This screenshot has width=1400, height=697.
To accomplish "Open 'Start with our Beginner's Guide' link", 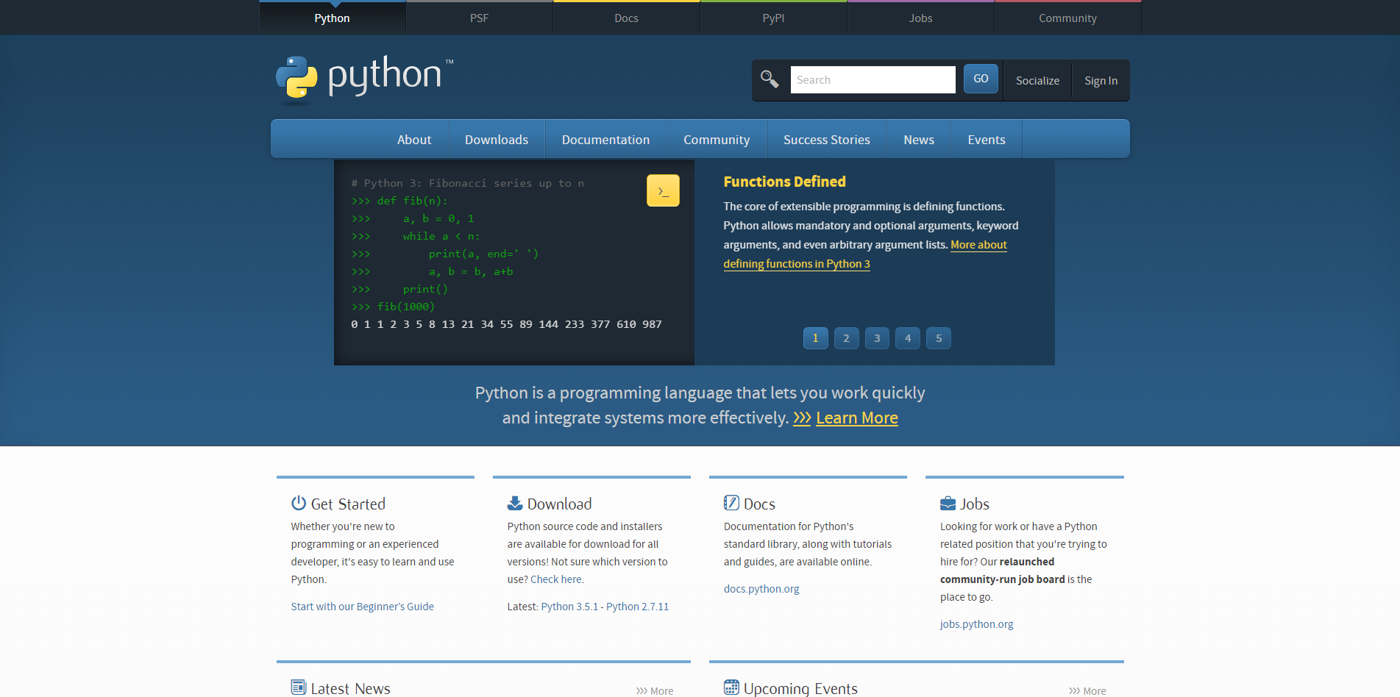I will coord(362,607).
